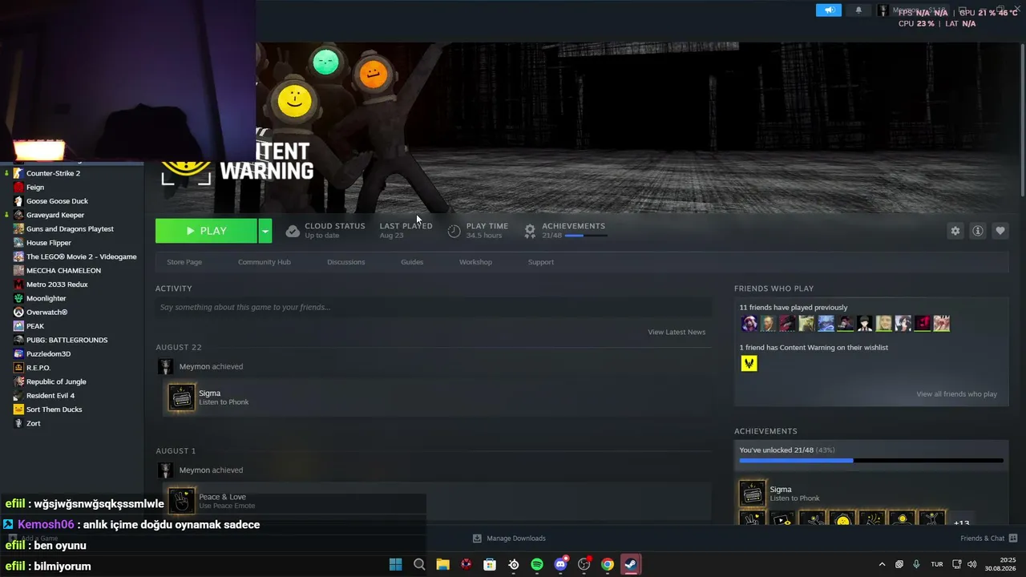Open R.E.P.O. in the library list
Screen dimensions: 1026x577
tap(38, 368)
